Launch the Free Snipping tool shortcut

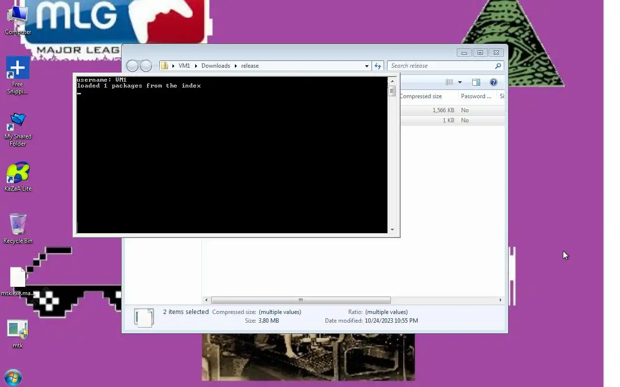pyautogui.click(x=18, y=75)
